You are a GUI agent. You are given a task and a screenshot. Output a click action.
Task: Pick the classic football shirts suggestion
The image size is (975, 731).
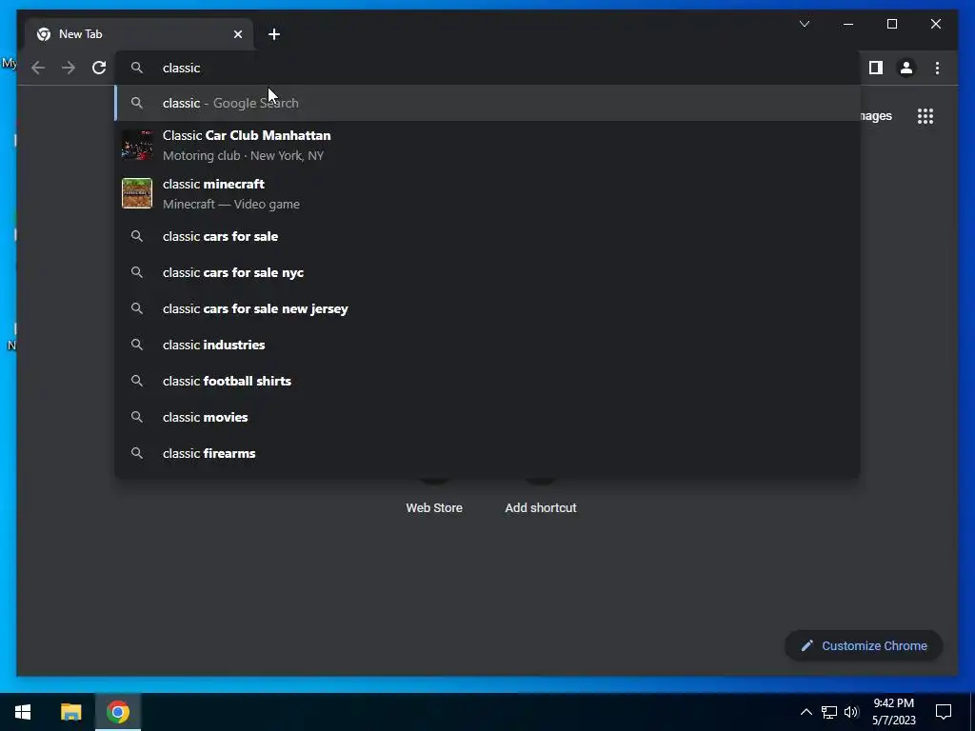(487, 381)
